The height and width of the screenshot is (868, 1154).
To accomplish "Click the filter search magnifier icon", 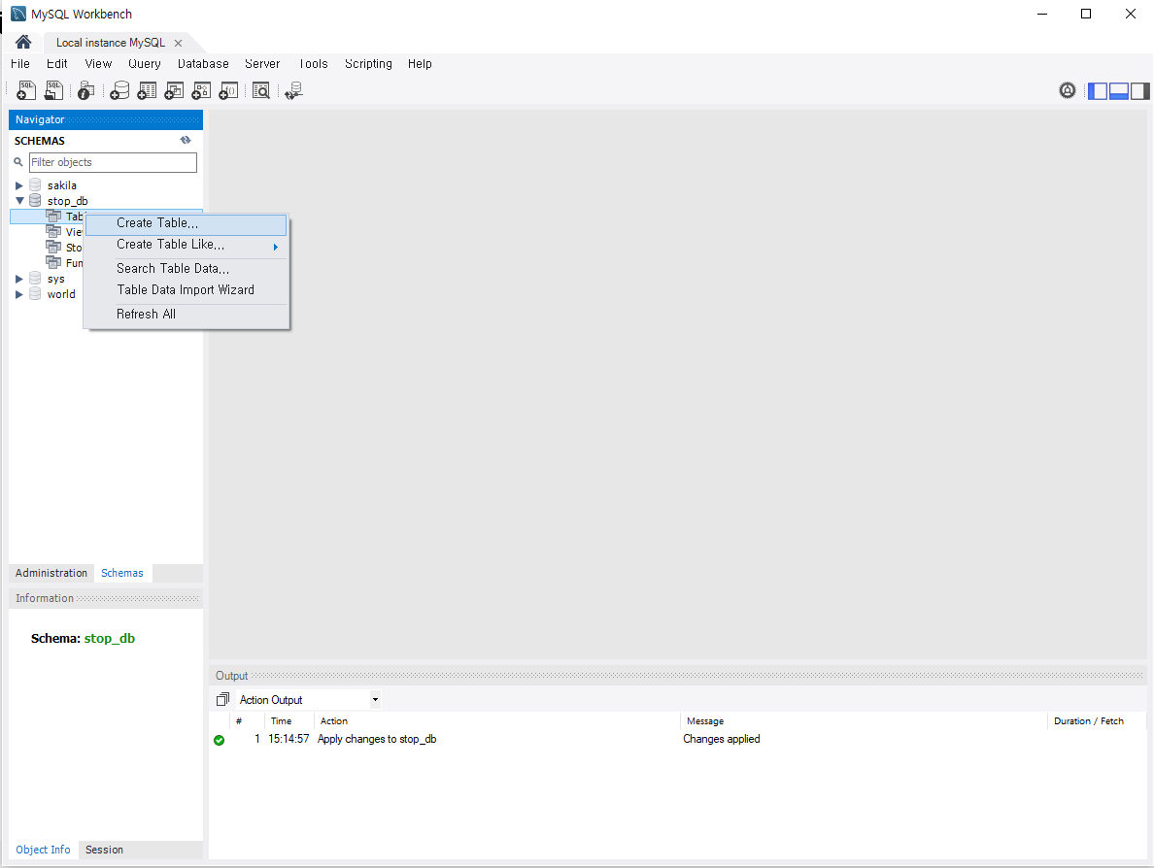I will (x=18, y=162).
